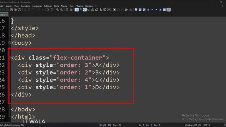Viewport: 226px width, 127px height.
Task: Jump to the last difference icon
Action: point(160,10)
